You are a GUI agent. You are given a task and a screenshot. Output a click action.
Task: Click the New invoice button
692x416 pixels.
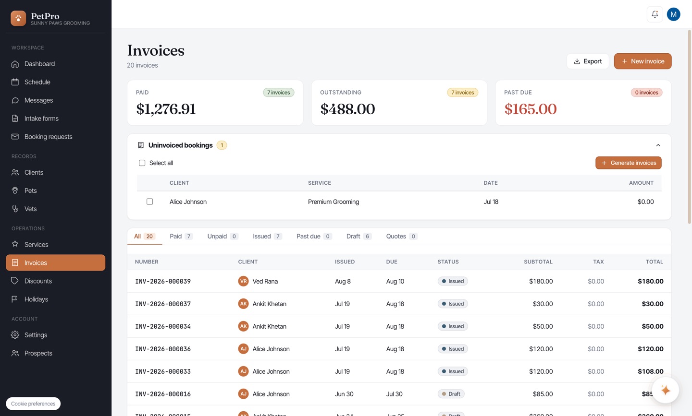point(643,61)
